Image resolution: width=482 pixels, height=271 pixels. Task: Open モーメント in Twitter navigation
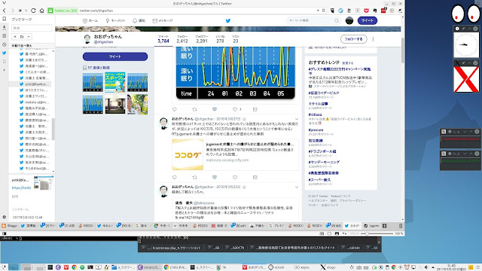[x=115, y=20]
